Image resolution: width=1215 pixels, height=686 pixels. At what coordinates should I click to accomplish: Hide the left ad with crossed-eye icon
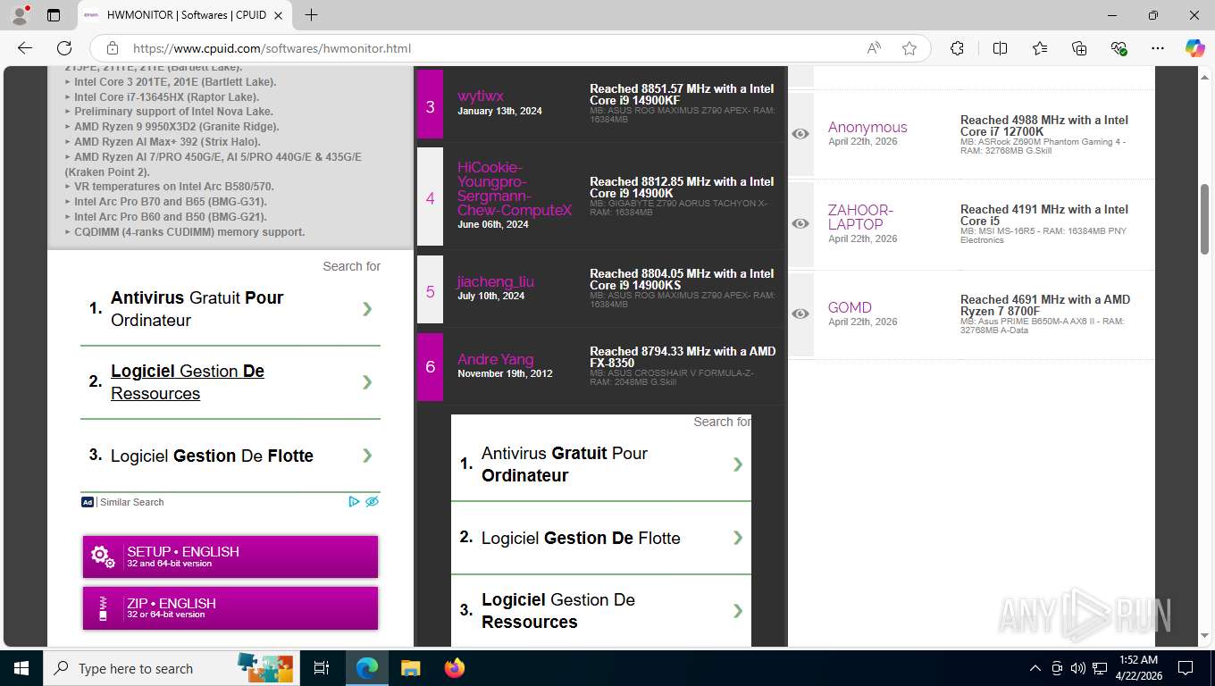pyautogui.click(x=373, y=502)
